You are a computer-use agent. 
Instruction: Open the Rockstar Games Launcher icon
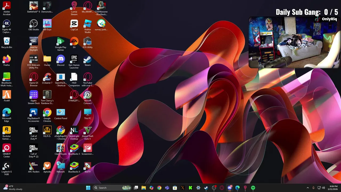(x=7, y=133)
